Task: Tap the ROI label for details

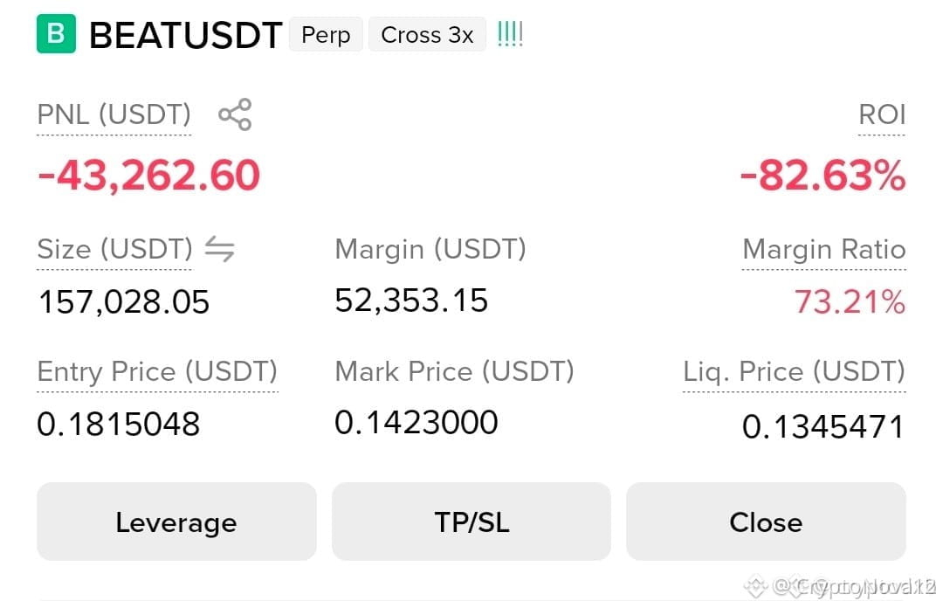Action: tap(882, 114)
